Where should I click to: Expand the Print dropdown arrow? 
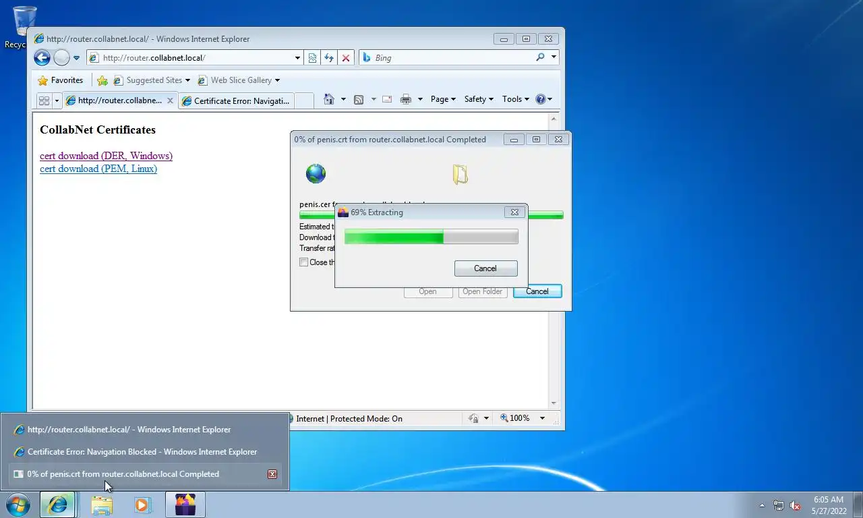pyautogui.click(x=420, y=99)
